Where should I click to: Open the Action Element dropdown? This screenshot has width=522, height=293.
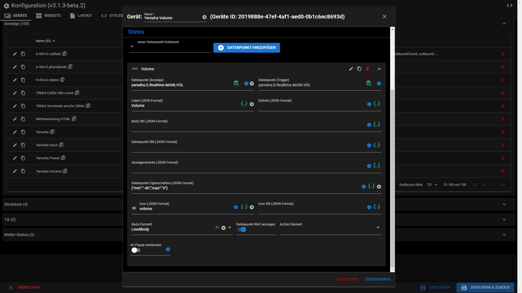[378, 228]
